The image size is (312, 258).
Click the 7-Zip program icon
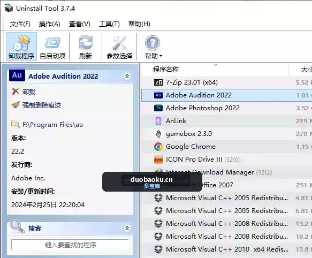coord(158,82)
